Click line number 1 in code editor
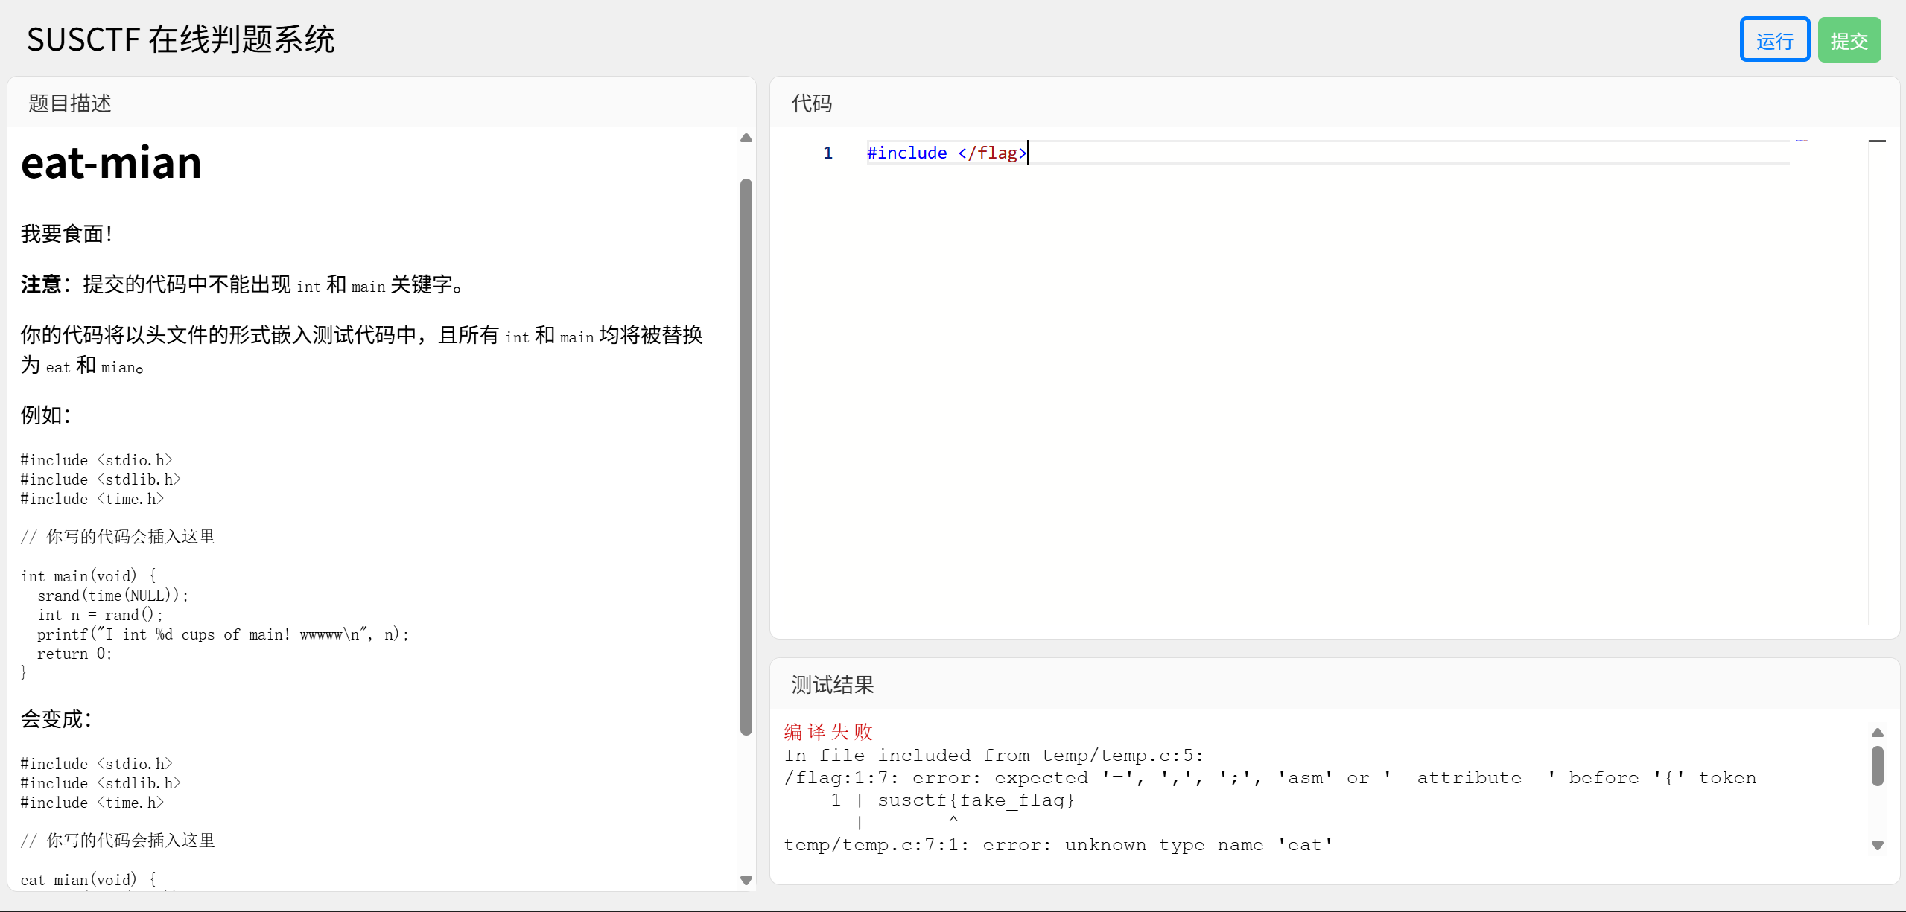 [827, 153]
